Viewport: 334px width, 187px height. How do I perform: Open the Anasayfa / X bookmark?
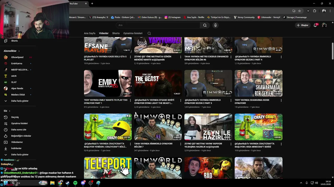tap(98, 17)
